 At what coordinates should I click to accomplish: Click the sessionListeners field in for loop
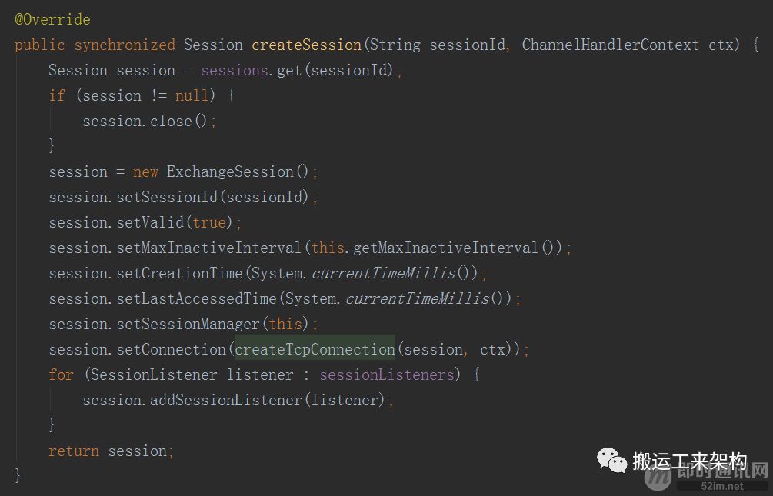pyautogui.click(x=387, y=374)
